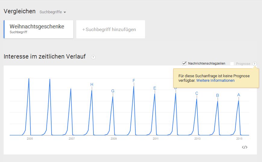Select news headline marker B
Screen dimensions: 262x162
click(x=218, y=95)
